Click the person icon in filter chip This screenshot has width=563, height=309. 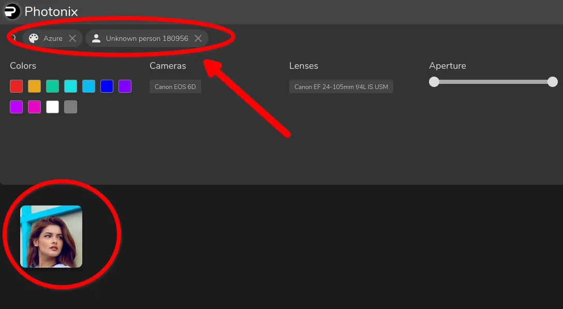pos(96,38)
